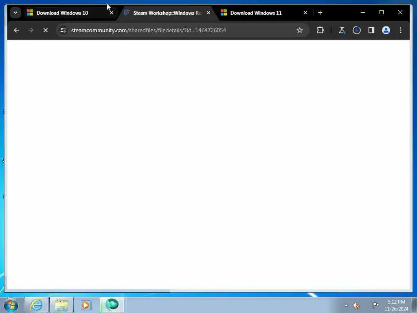Maximize the browser window
417x313 pixels.
point(381,13)
